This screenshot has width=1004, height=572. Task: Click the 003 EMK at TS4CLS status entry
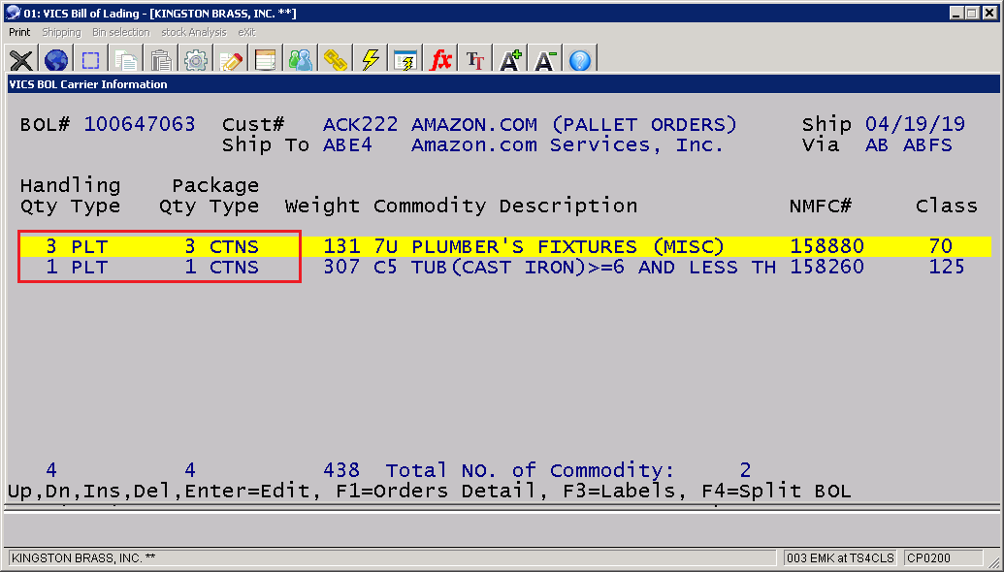pyautogui.click(x=839, y=557)
